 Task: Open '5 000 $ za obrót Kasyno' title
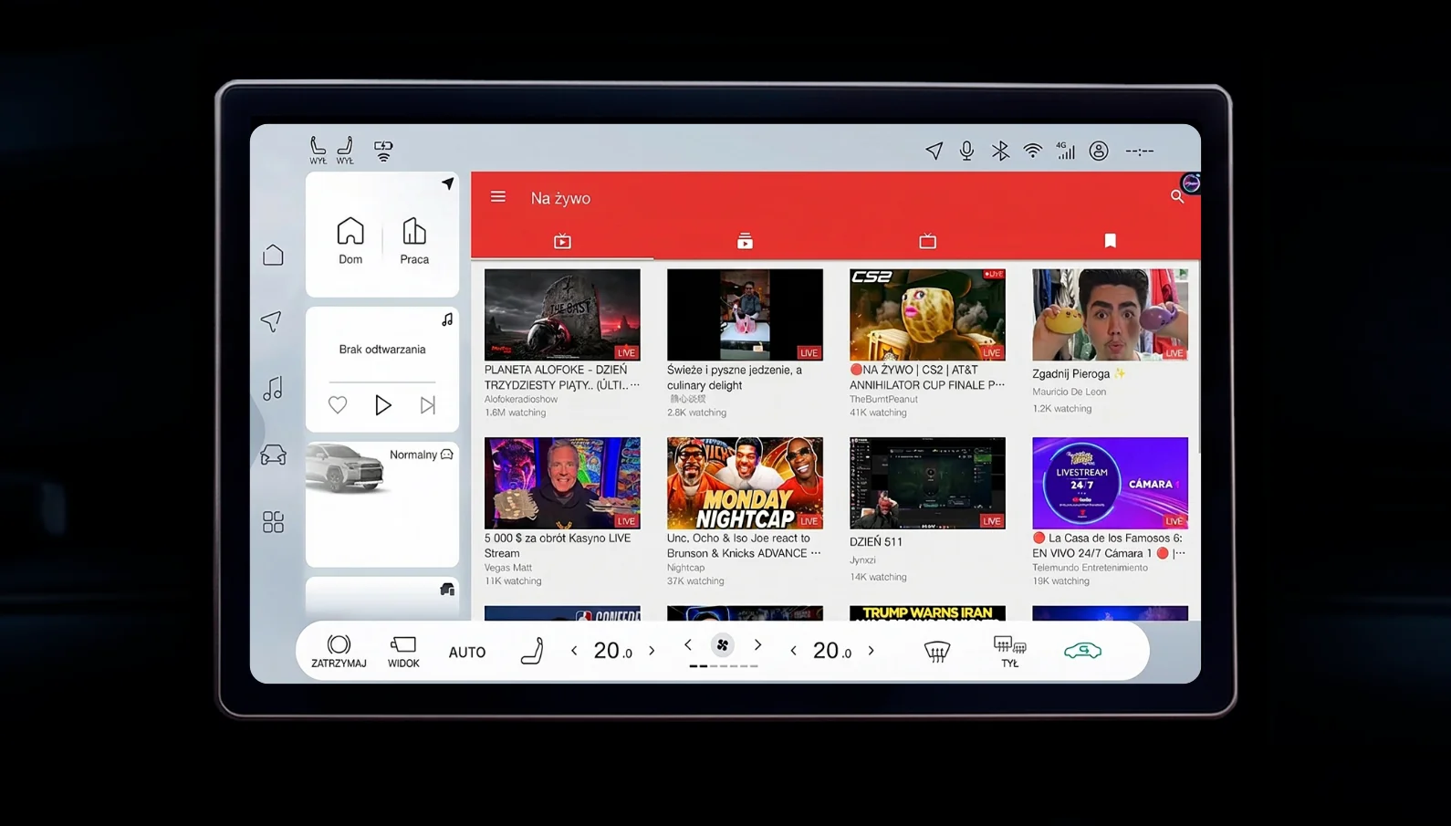(558, 546)
